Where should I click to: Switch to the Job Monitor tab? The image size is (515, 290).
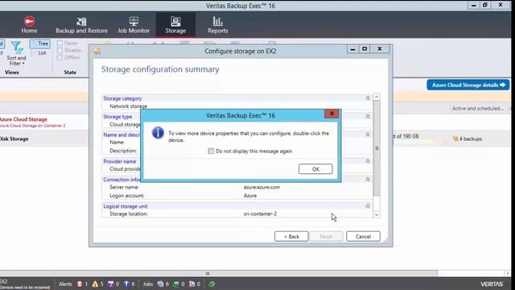click(134, 25)
